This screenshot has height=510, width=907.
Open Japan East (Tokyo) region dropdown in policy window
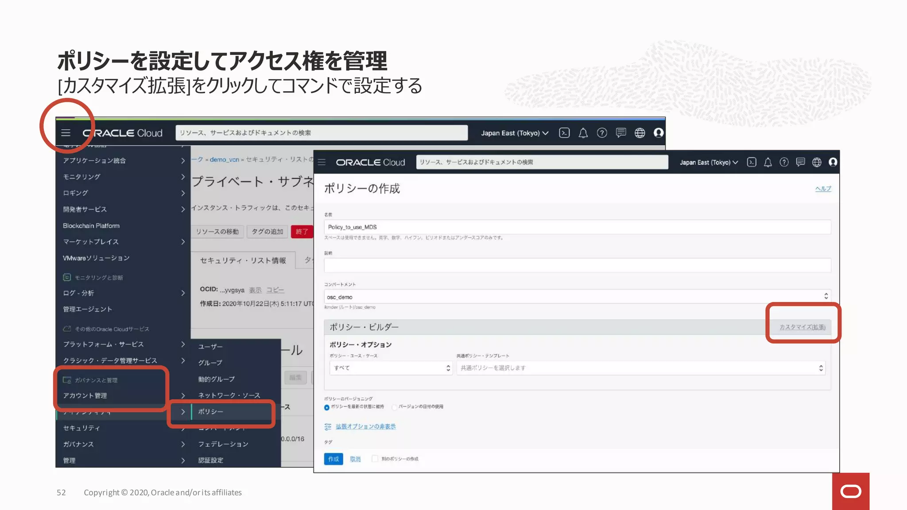tap(709, 162)
